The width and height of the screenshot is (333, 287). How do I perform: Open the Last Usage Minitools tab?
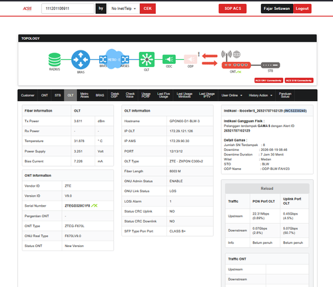(184, 95)
